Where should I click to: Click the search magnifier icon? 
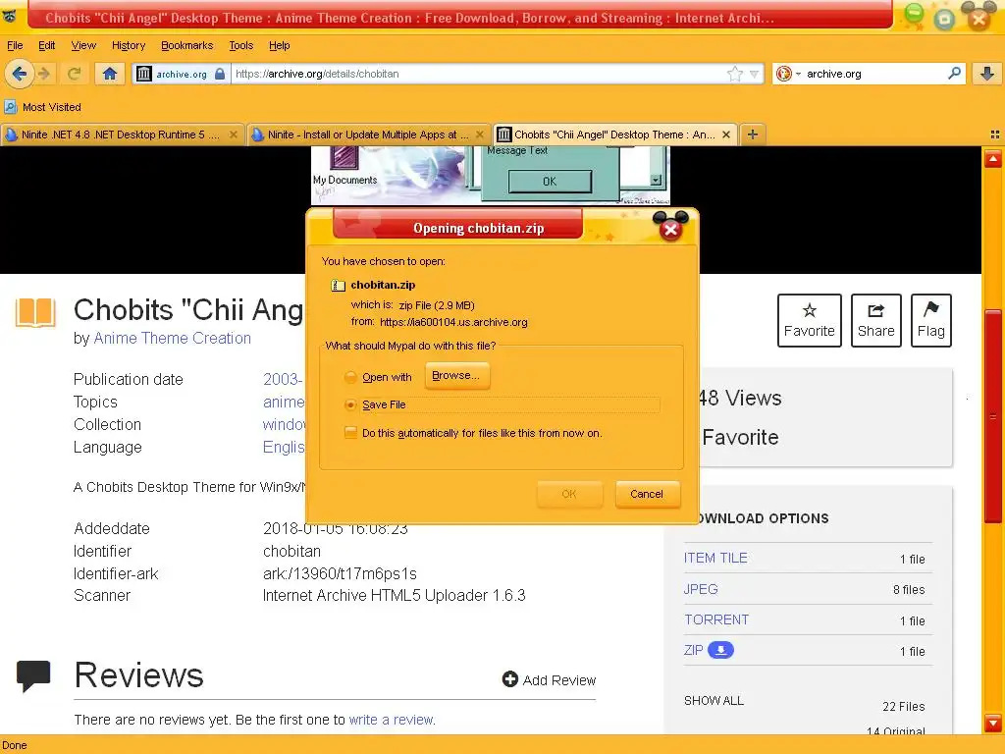(x=954, y=73)
